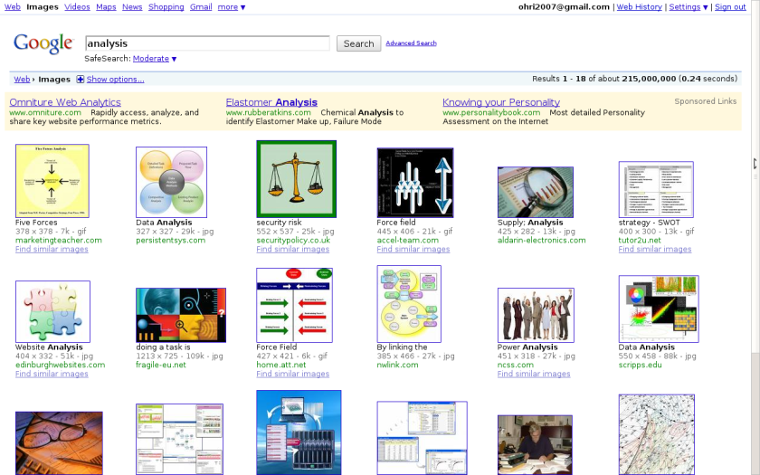Open Web History link
The image size is (760, 475).
tap(639, 7)
